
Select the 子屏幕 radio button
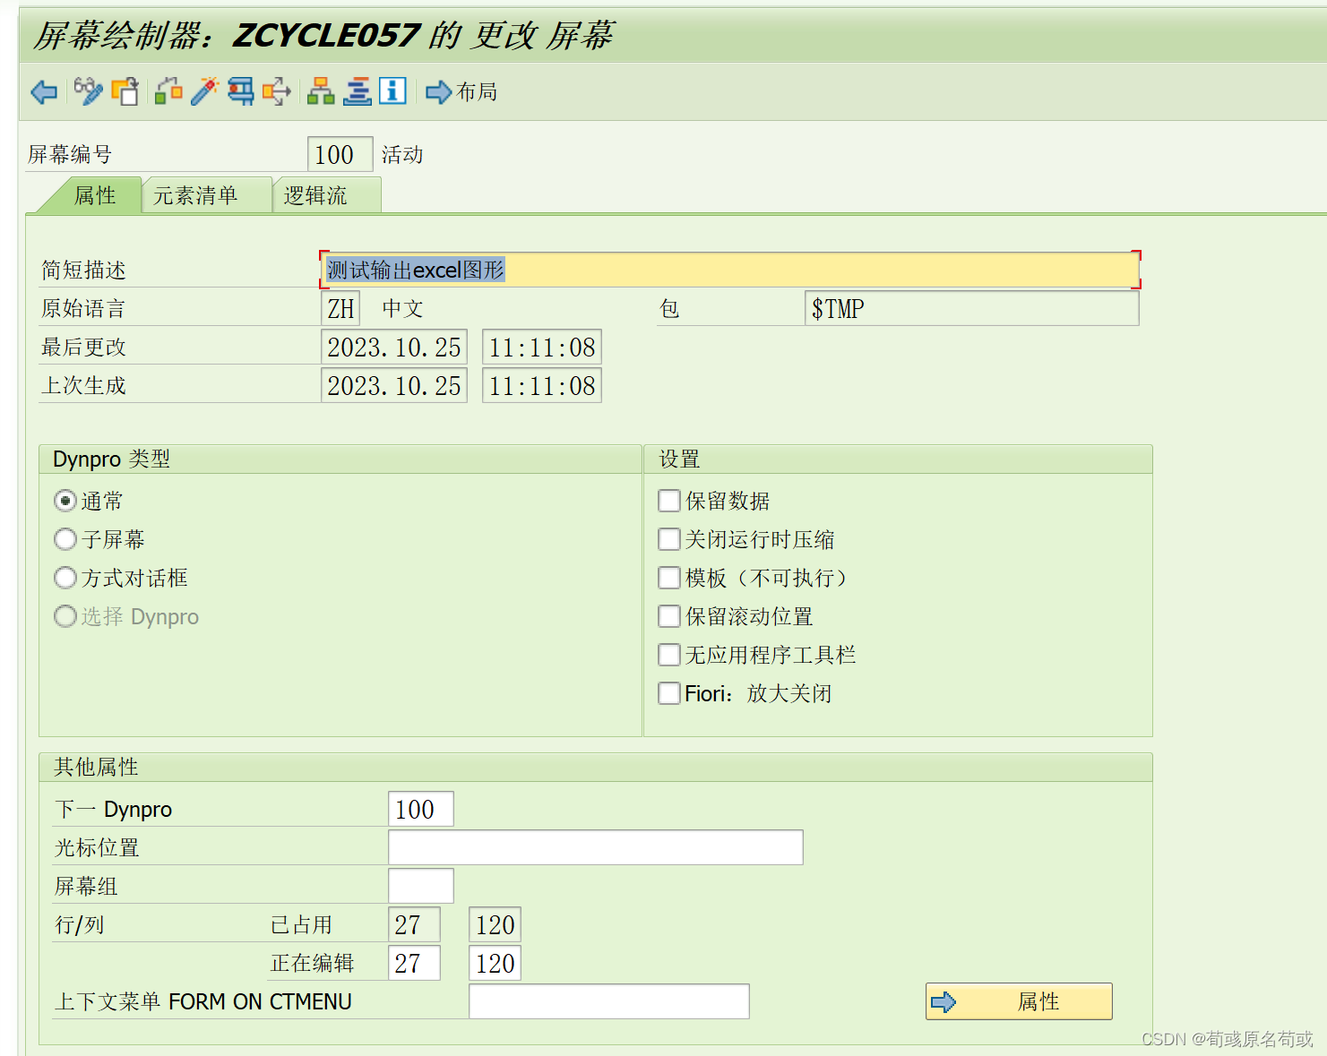65,539
